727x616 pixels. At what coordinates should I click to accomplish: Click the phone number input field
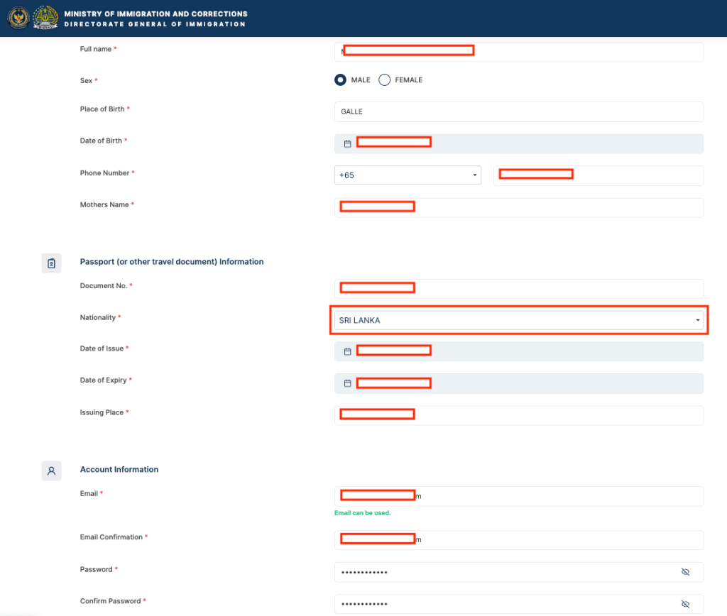coord(598,176)
